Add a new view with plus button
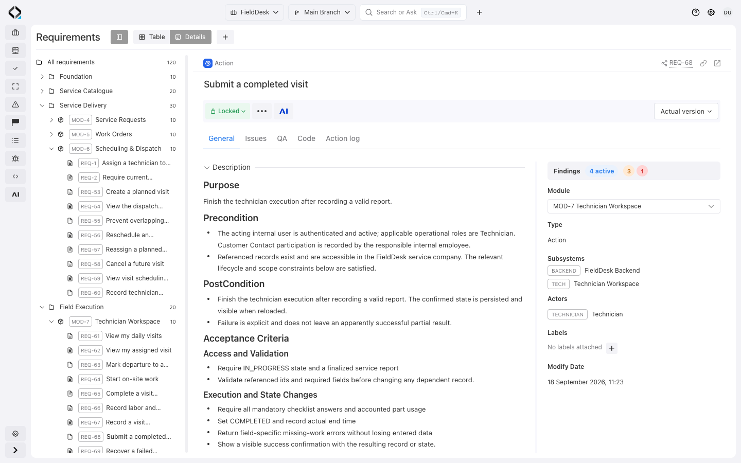The height and width of the screenshot is (463, 741). tap(225, 37)
